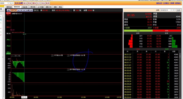This screenshot has height=99, width=183.
Task: Switch to the 分時K線 tab
Action: coord(25,7)
